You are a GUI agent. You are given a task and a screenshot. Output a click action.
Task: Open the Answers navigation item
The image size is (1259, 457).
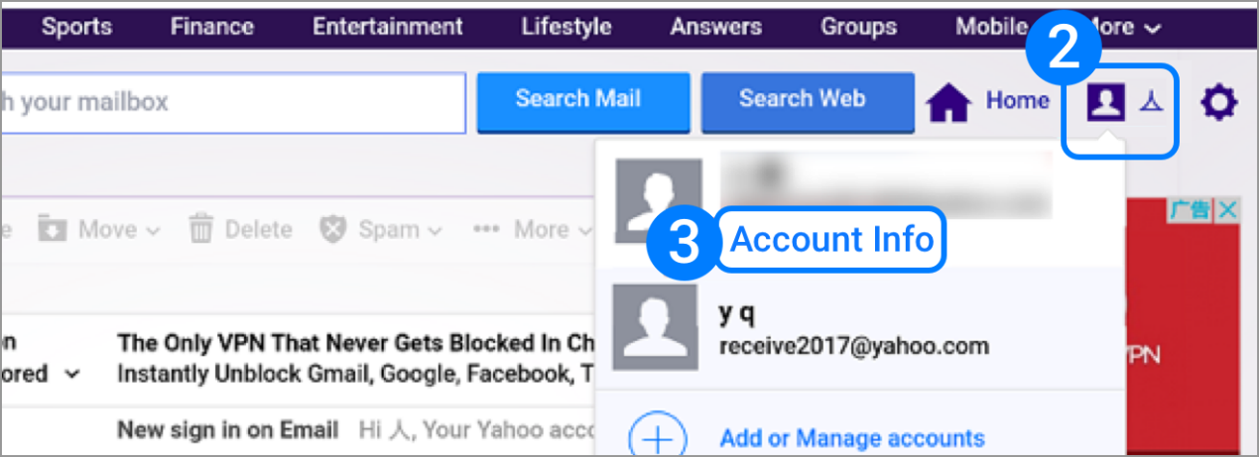point(715,27)
